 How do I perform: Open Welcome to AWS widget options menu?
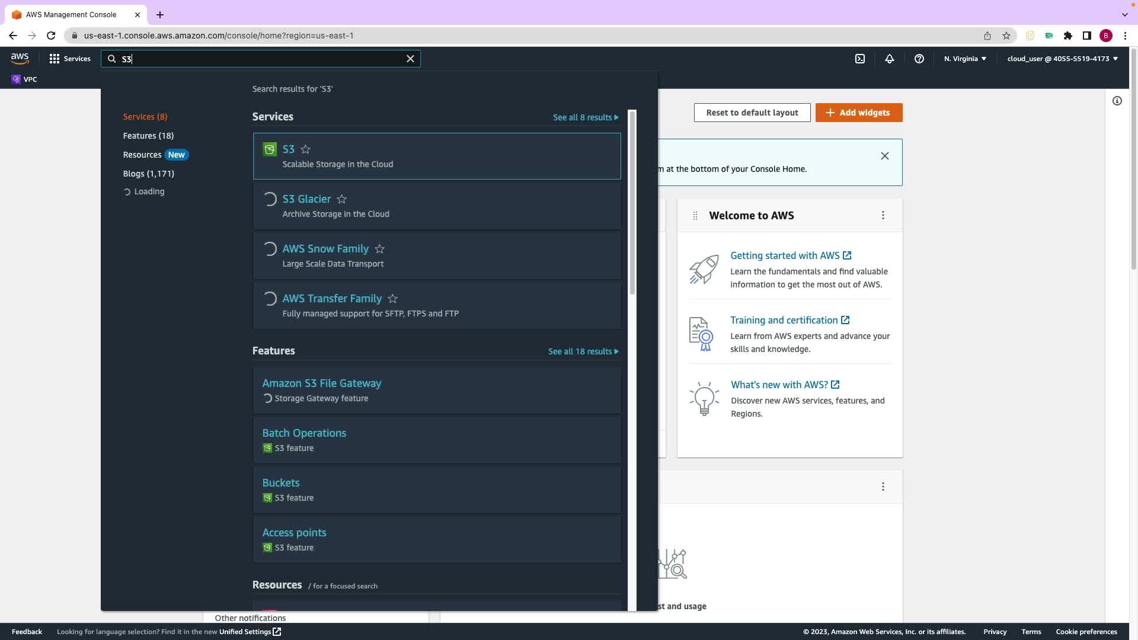pos(883,216)
